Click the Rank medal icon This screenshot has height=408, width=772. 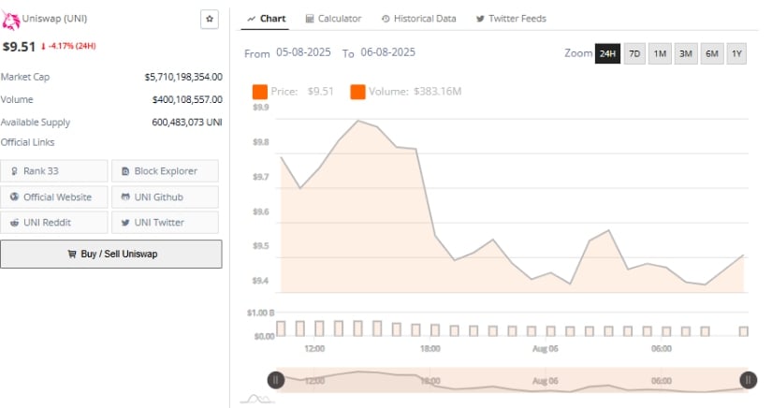click(14, 171)
